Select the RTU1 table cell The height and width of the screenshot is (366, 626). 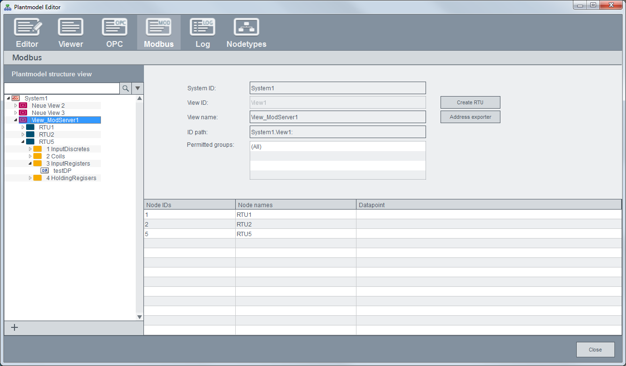click(x=296, y=214)
